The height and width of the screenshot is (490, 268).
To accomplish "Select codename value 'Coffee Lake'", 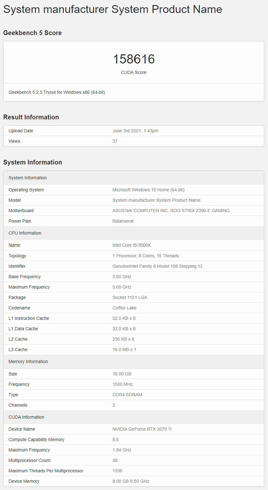I will 125,308.
